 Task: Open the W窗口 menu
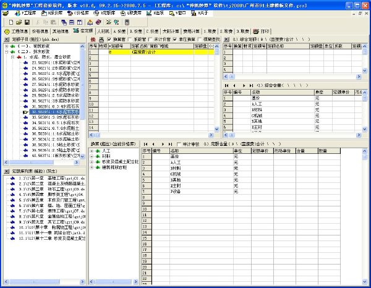pyautogui.click(x=177, y=13)
